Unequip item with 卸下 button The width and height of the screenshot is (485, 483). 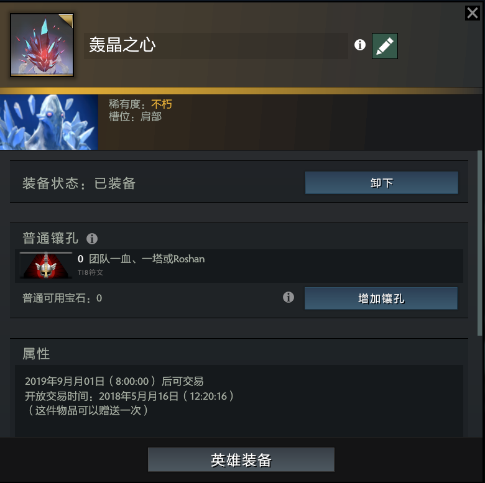coord(381,183)
